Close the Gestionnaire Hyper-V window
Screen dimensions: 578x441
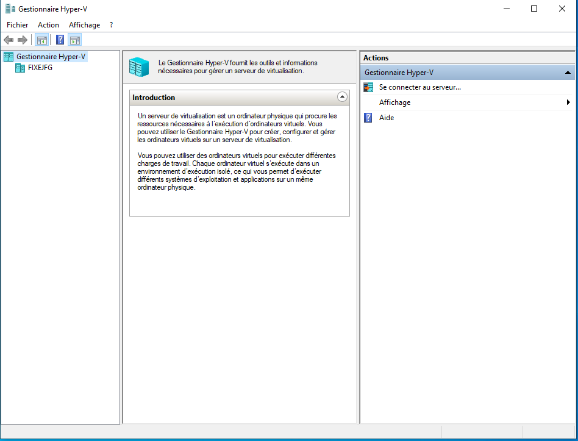tap(562, 9)
